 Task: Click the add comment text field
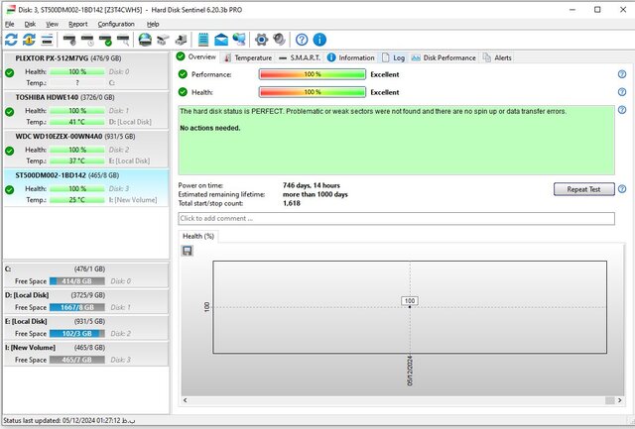pos(396,218)
